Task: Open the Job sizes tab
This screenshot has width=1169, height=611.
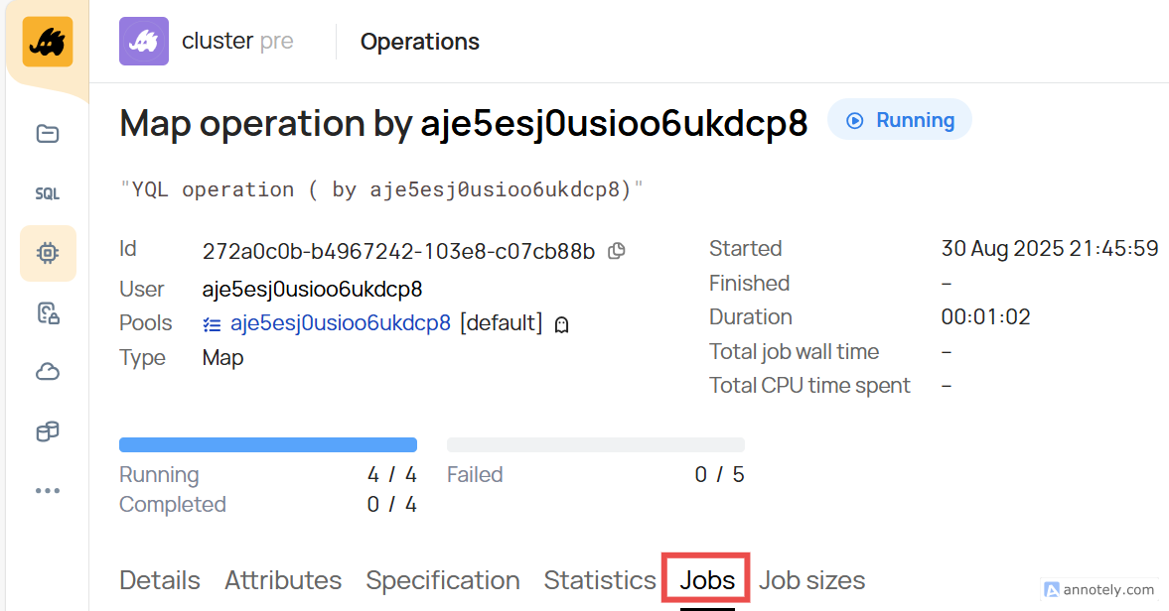Action: pyautogui.click(x=811, y=580)
